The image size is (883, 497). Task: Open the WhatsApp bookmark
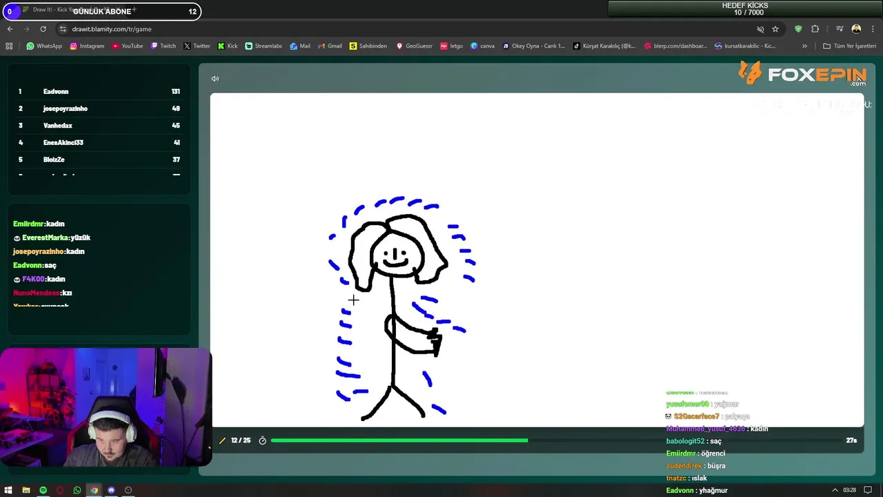[x=44, y=46]
